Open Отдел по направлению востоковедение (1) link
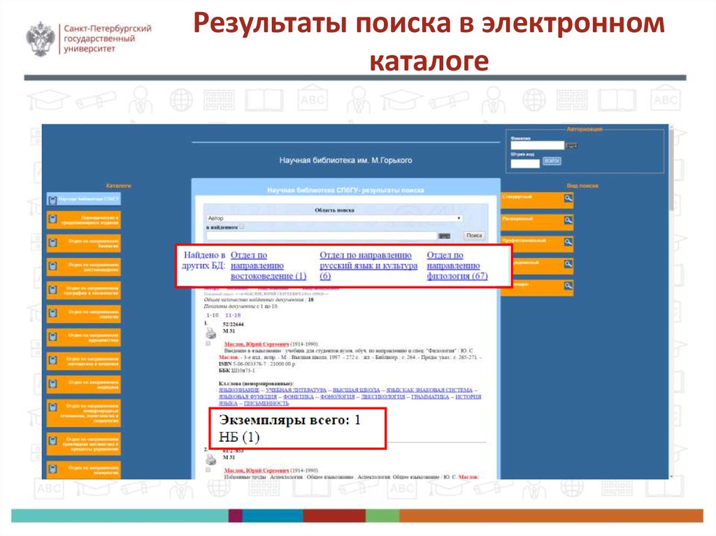The width and height of the screenshot is (716, 536). coord(268,266)
